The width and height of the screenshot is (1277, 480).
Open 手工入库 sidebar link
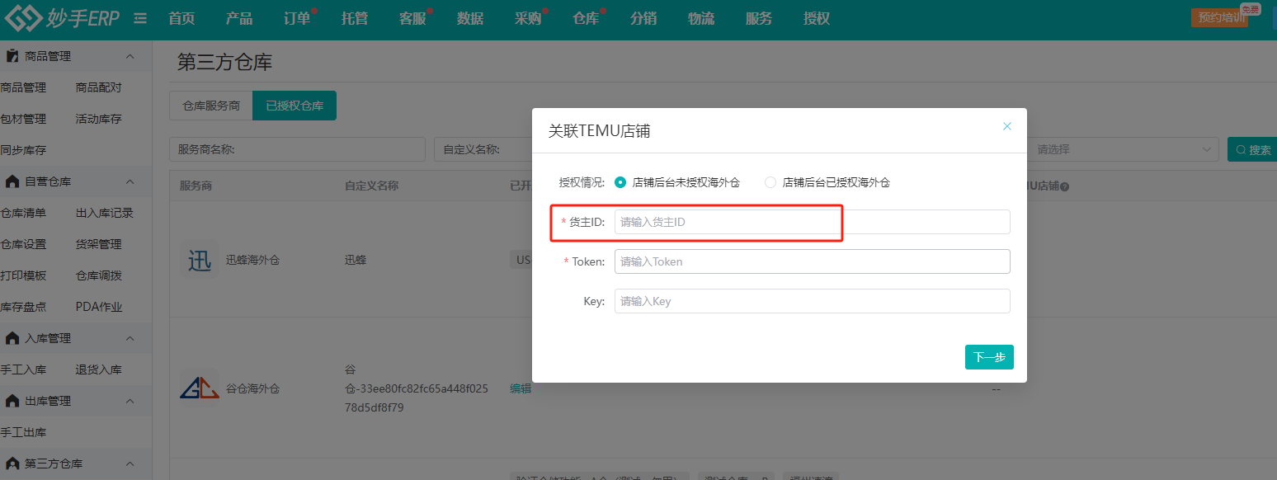23,369
